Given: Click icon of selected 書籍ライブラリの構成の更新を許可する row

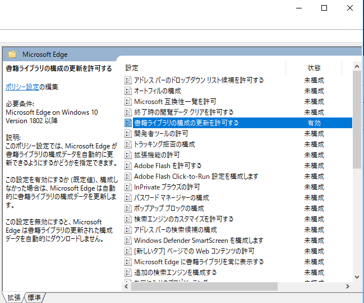Looking at the screenshot, I should (x=128, y=123).
